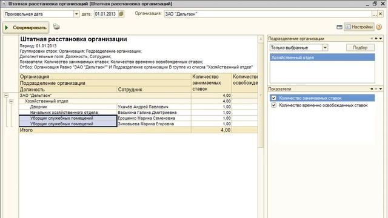Collapse the Хозяйственный отдел group in the report
Image resolution: width=388 pixels, height=218 pixels.
pos(11,101)
